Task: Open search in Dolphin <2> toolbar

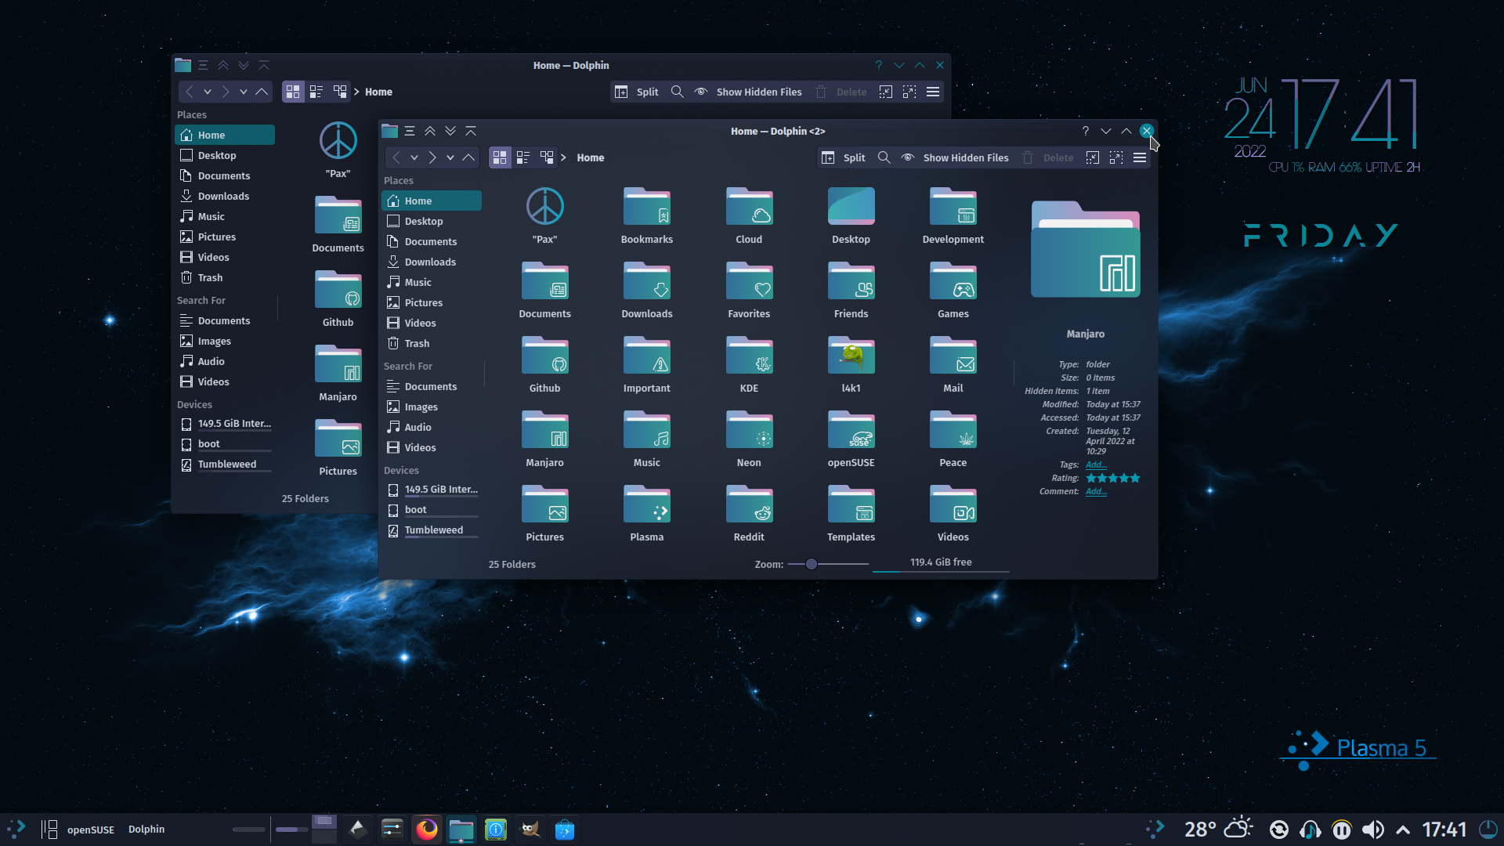Action: (x=884, y=157)
